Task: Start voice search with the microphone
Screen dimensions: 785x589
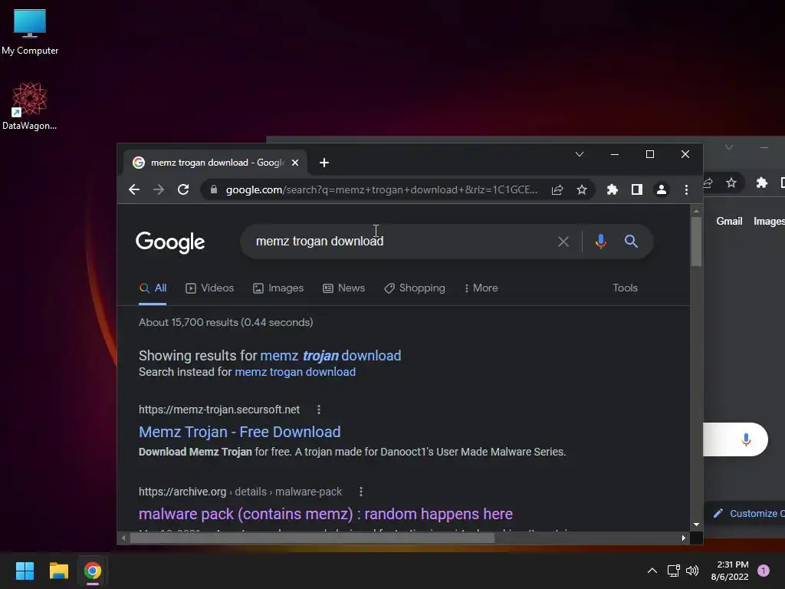Action: (601, 242)
